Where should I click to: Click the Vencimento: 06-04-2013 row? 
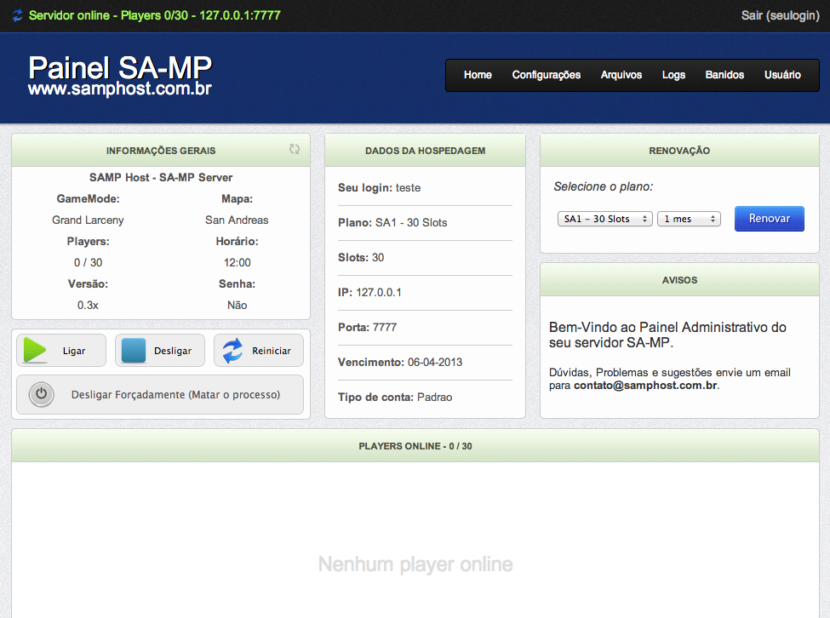tap(425, 363)
